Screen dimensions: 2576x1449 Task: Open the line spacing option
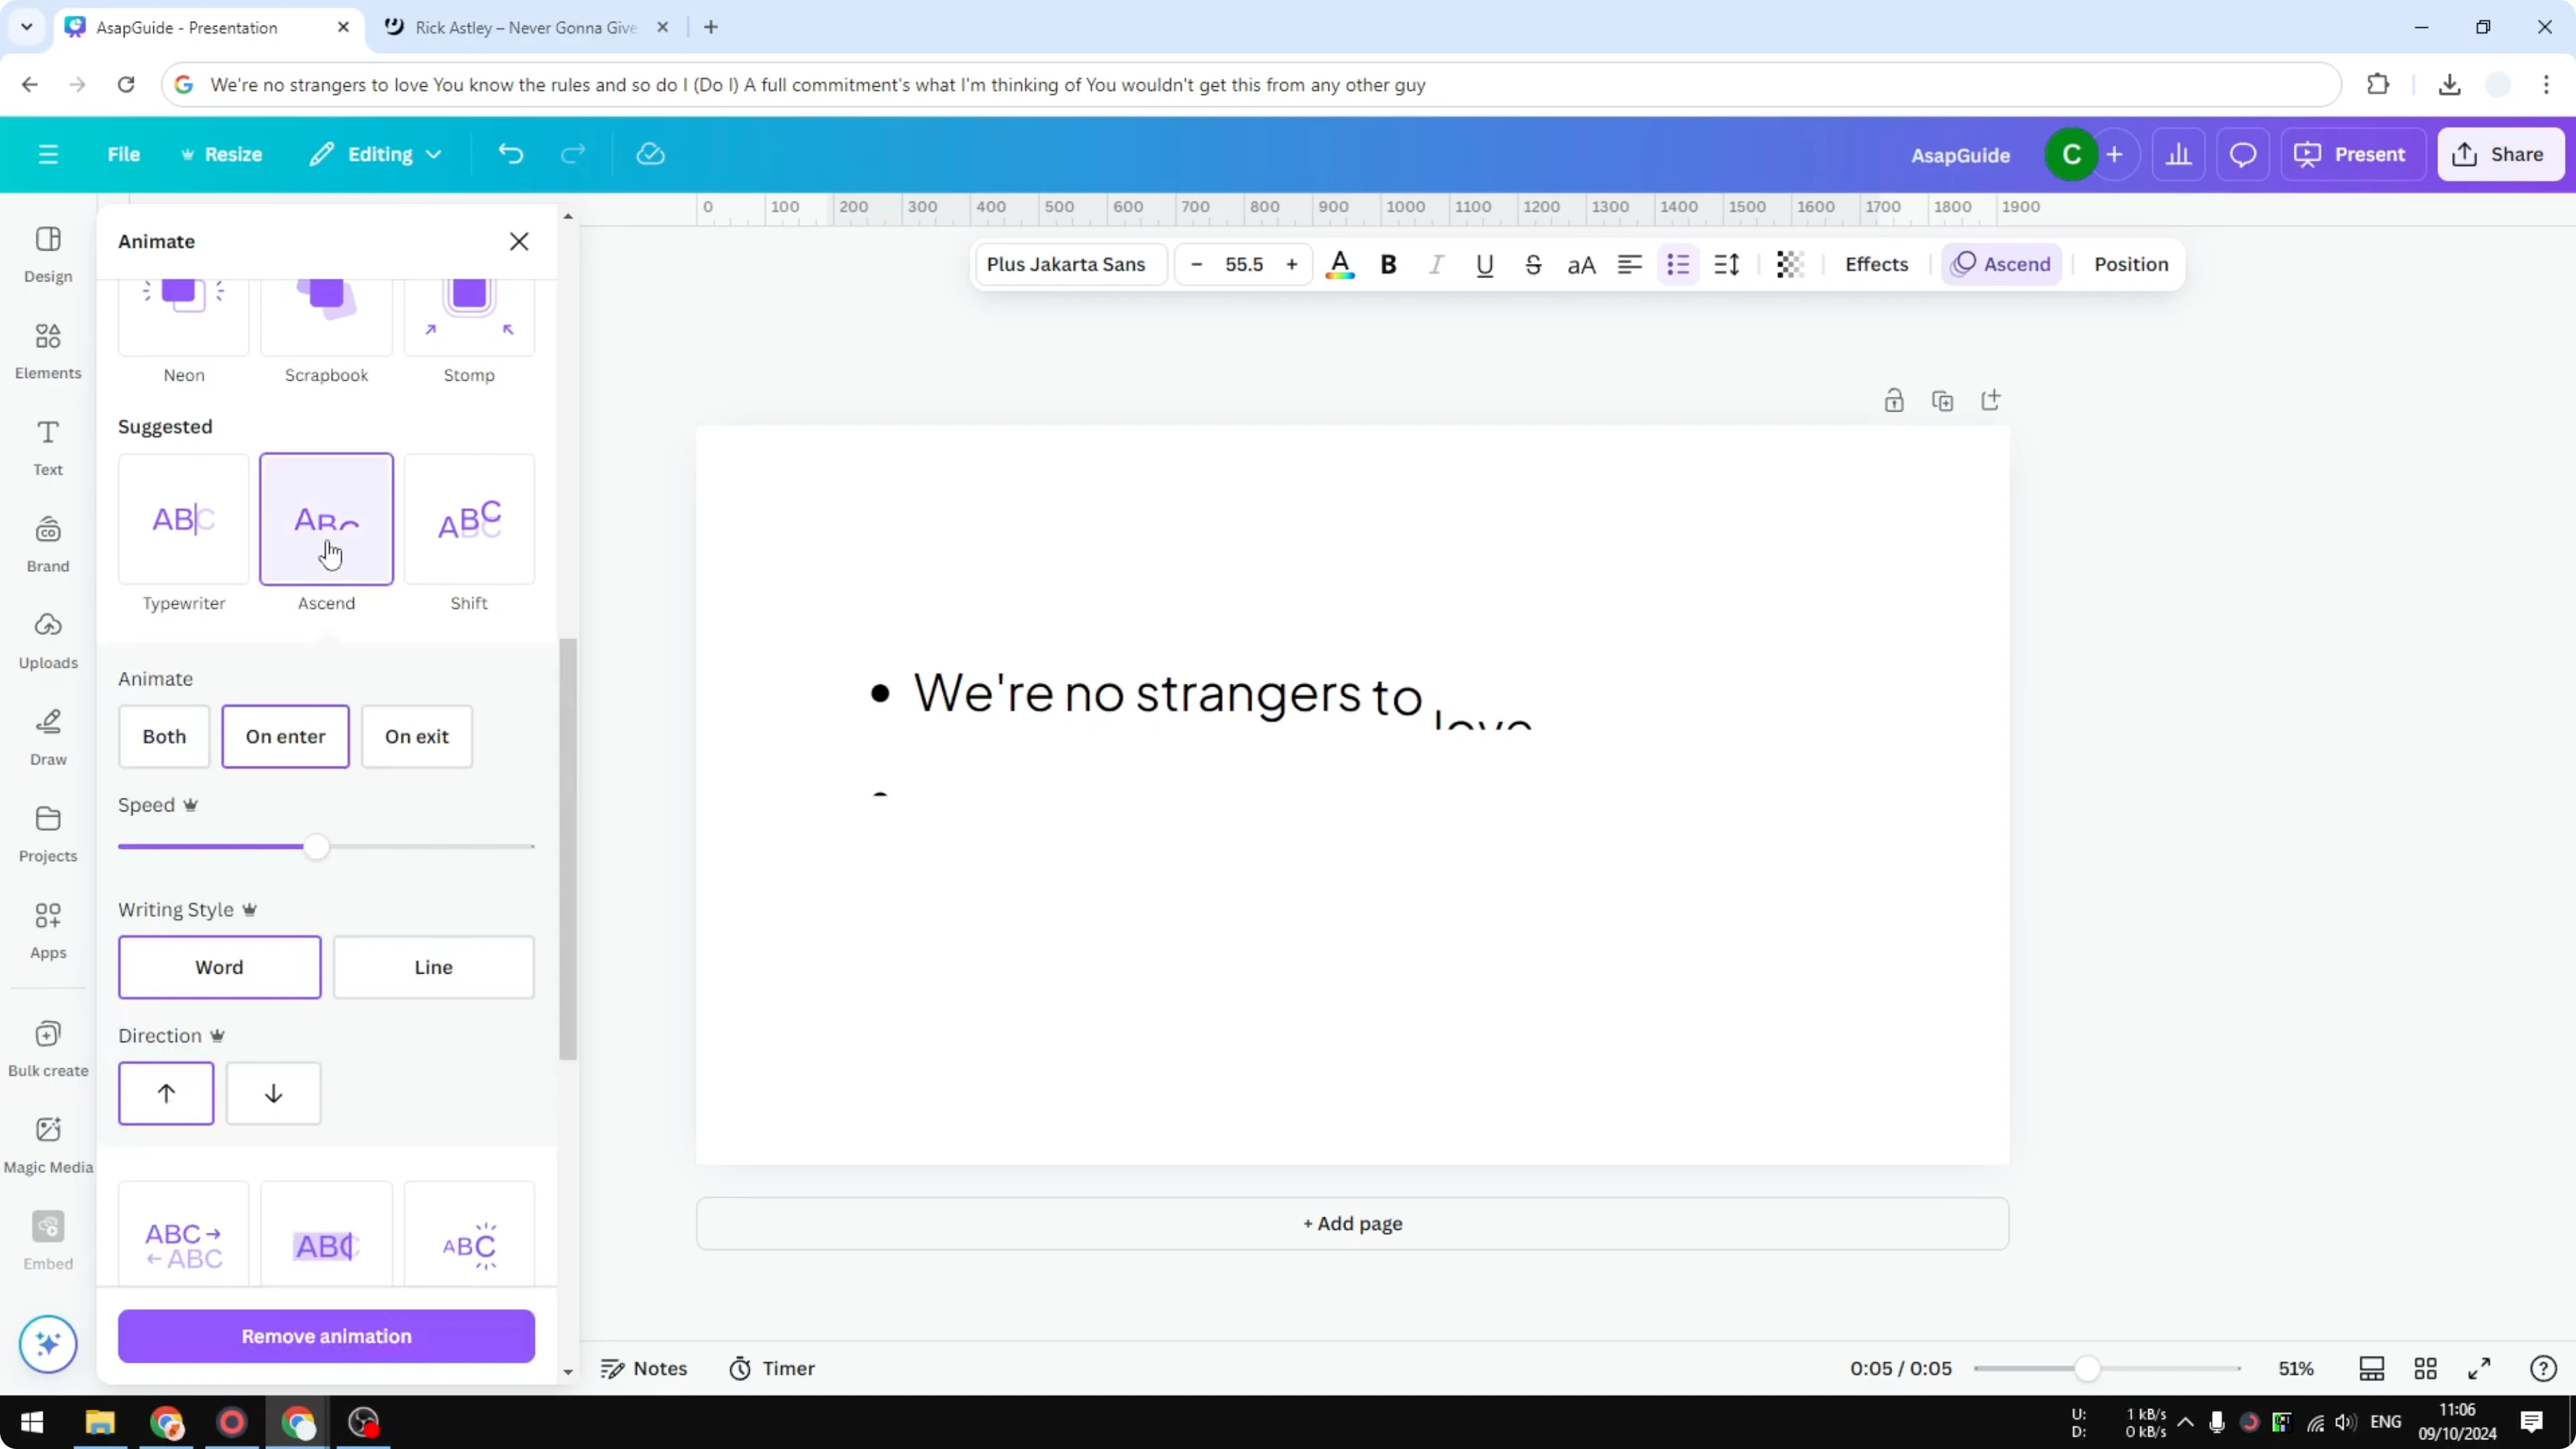coord(1727,264)
